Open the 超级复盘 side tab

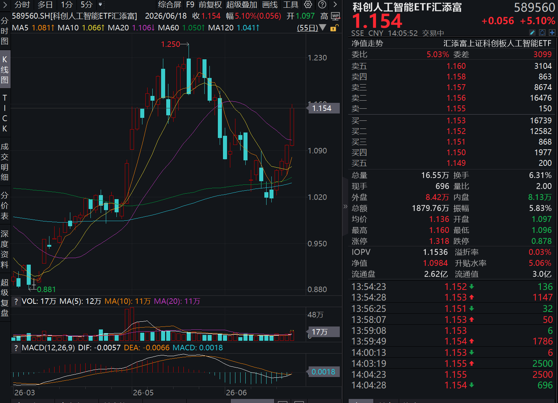pos(5,298)
